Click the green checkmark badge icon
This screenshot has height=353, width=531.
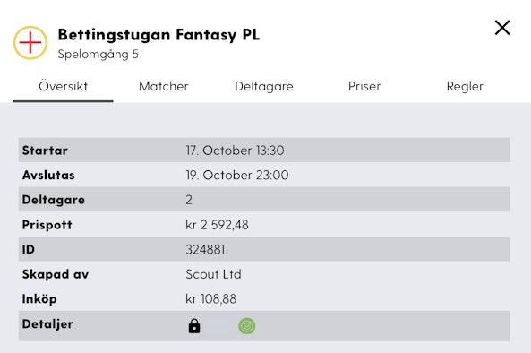(247, 326)
